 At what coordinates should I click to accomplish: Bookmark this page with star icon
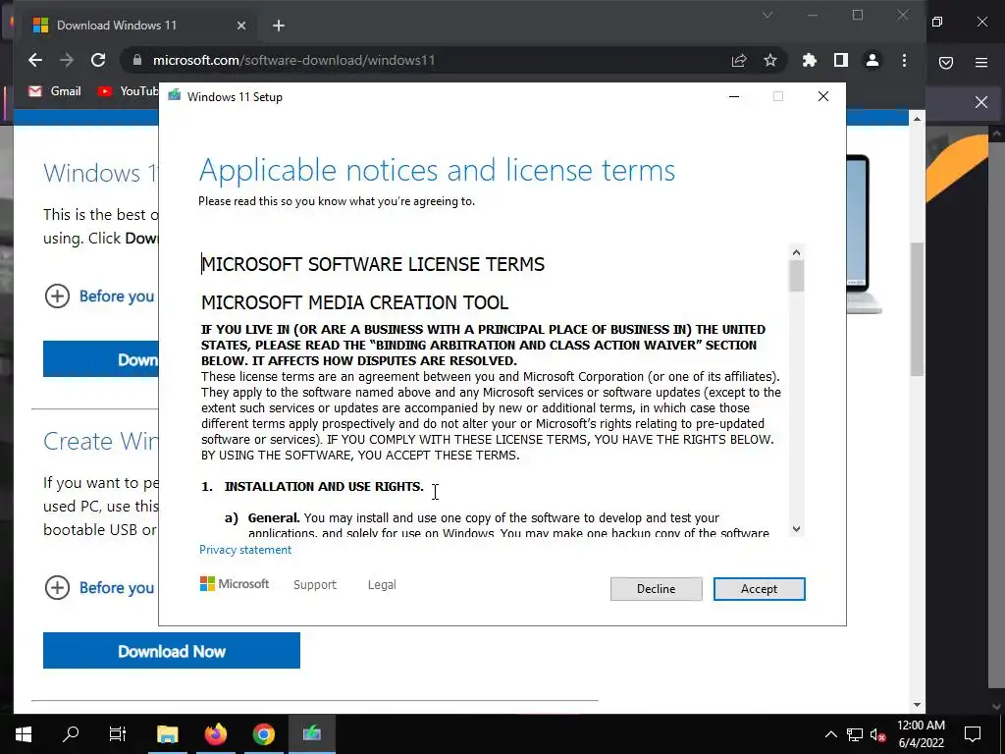[x=770, y=60]
